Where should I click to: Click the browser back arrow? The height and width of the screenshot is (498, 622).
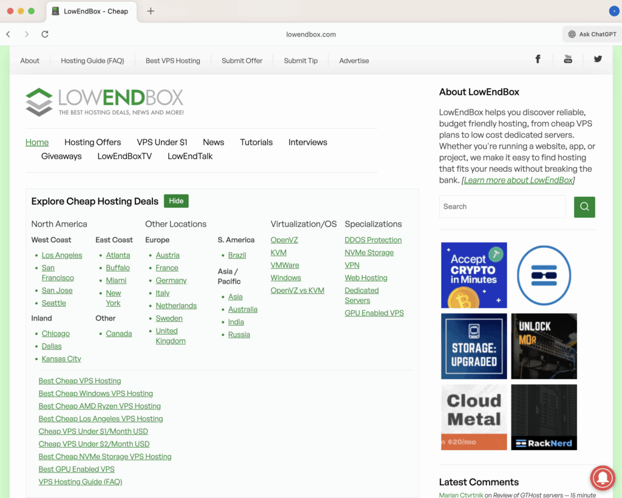point(8,34)
